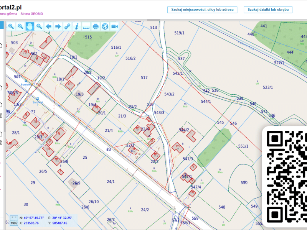Click the video camera toolbar icon

[x=114, y=26]
